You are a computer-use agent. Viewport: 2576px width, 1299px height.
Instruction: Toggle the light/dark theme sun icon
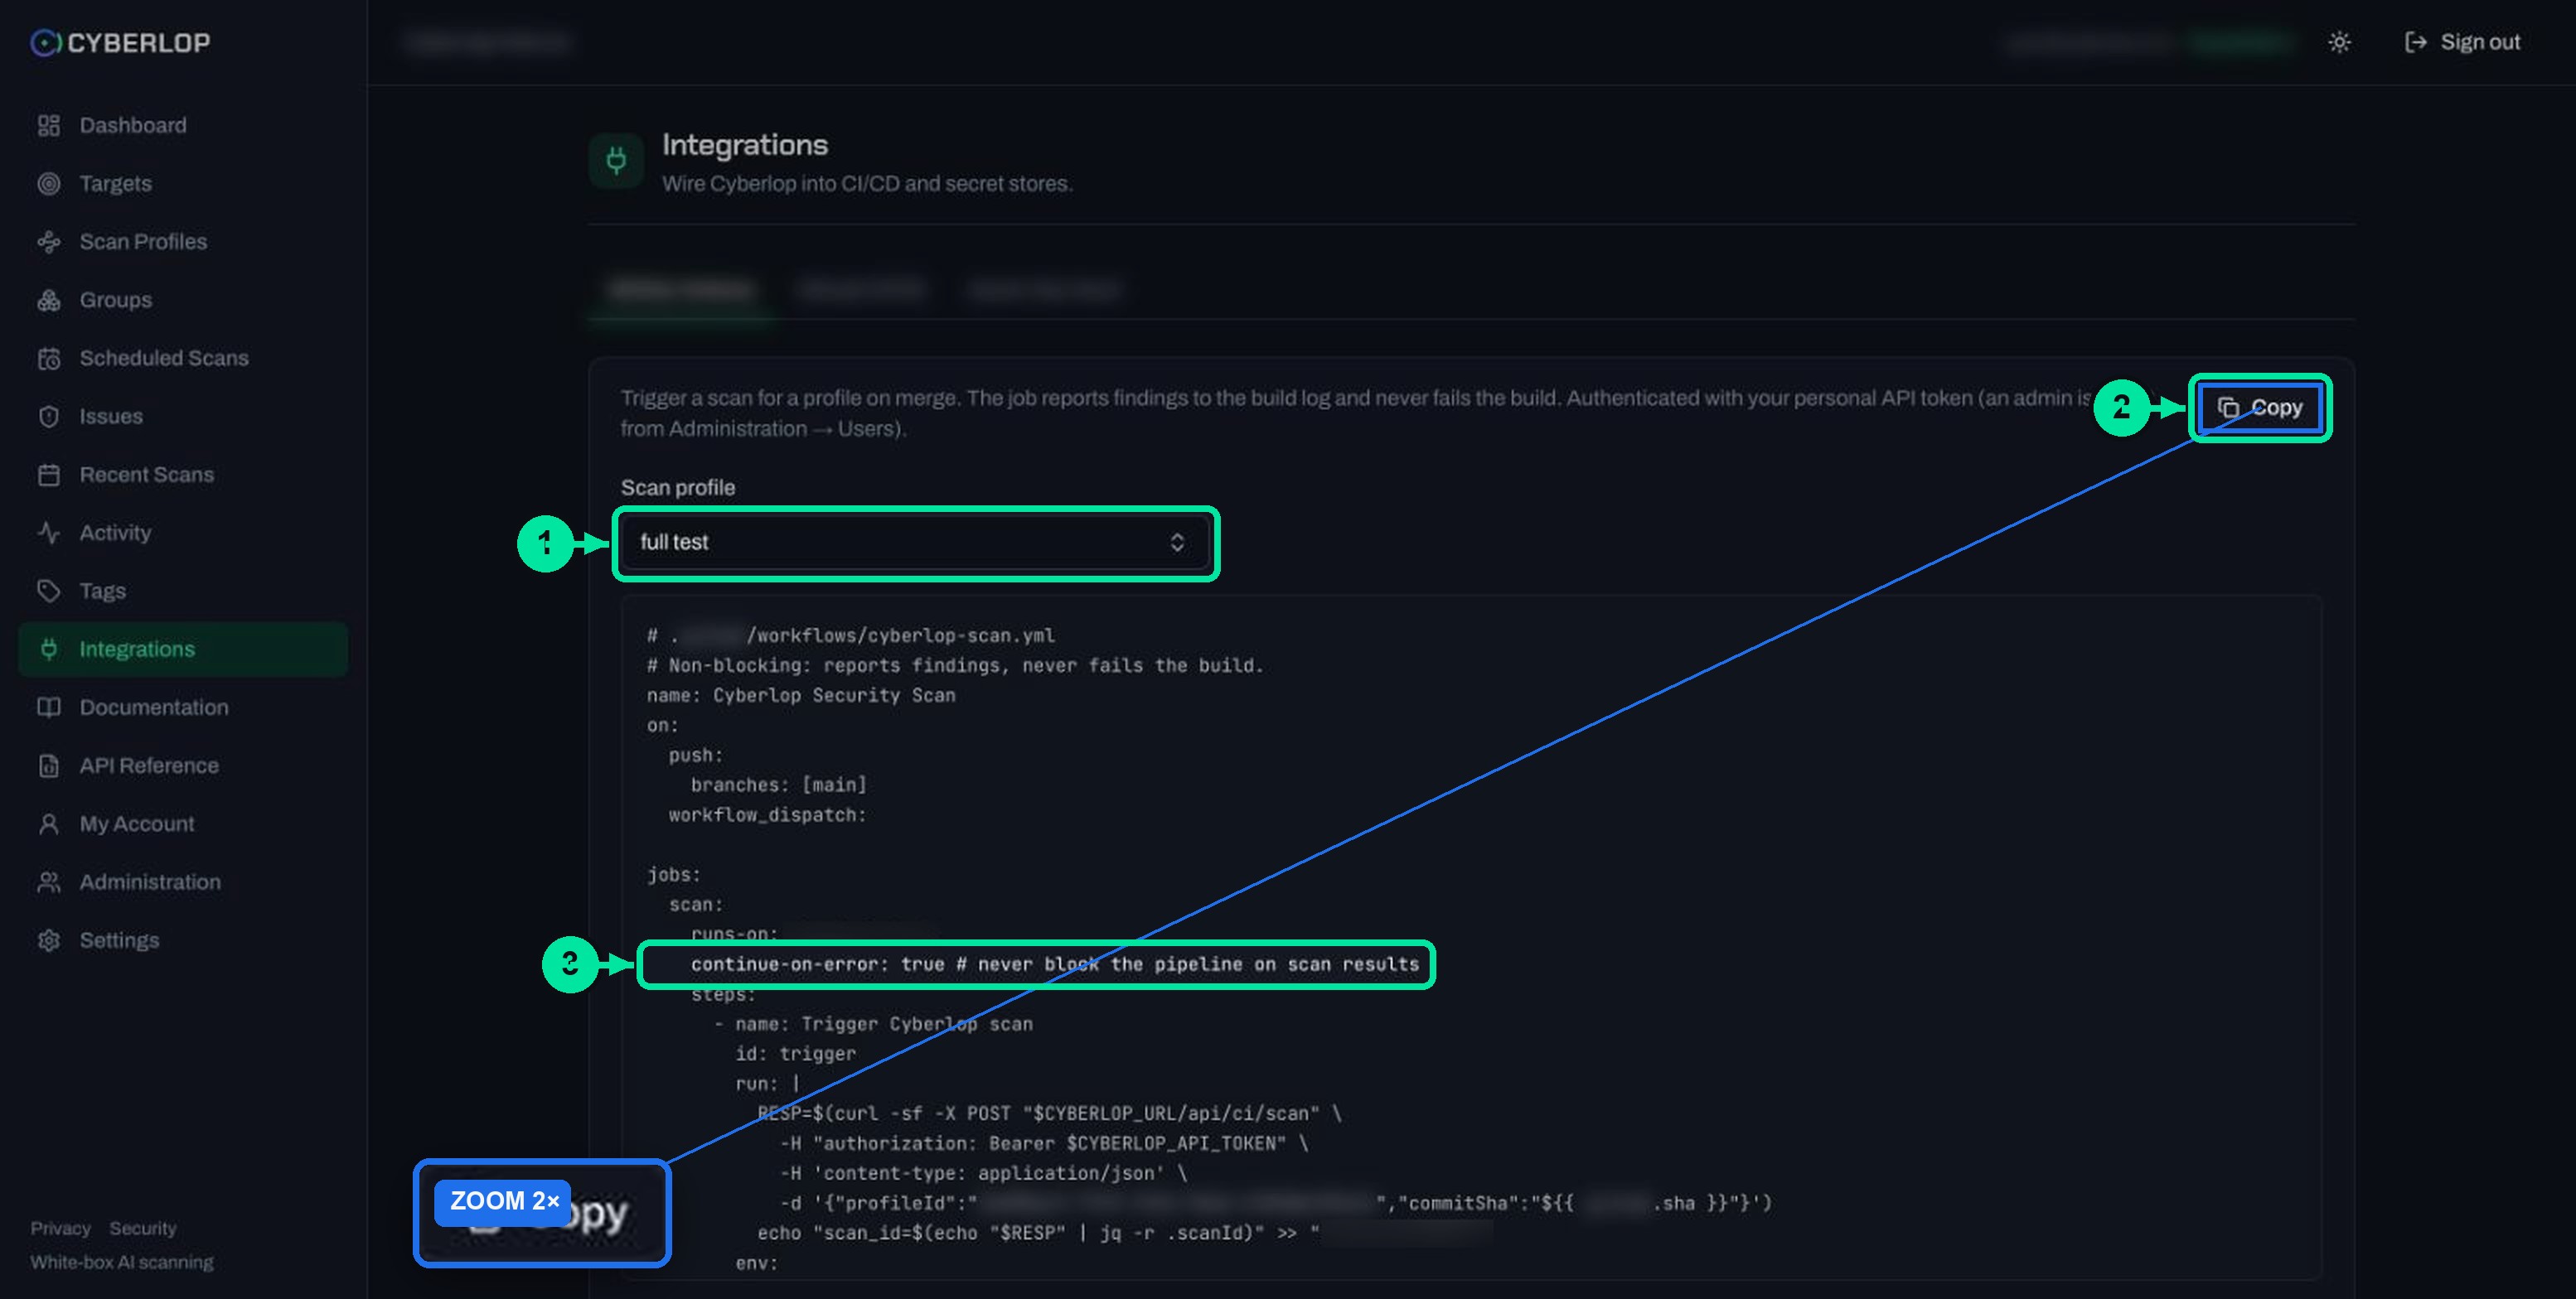(2339, 42)
